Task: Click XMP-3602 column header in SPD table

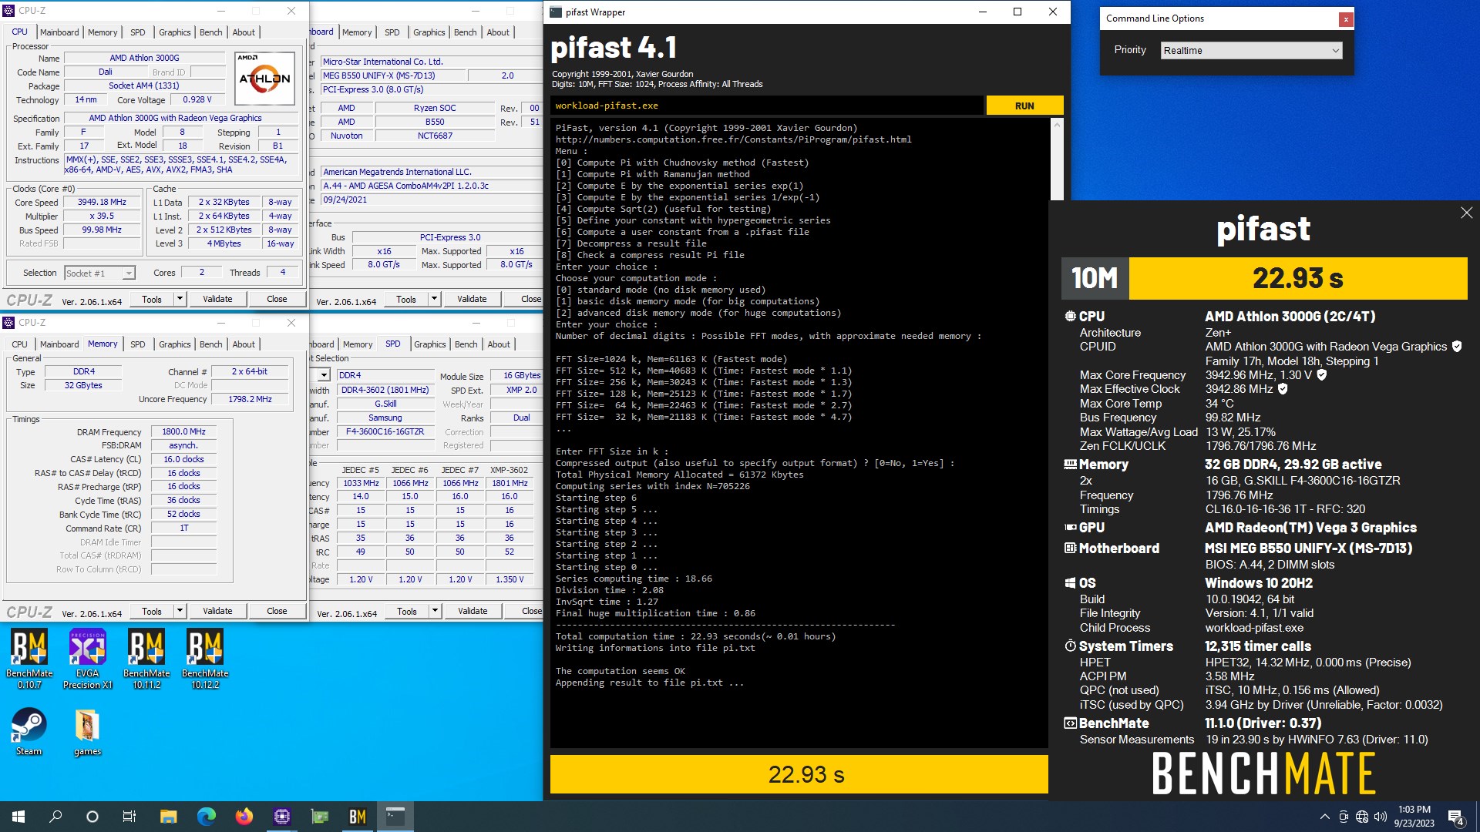Action: (509, 469)
